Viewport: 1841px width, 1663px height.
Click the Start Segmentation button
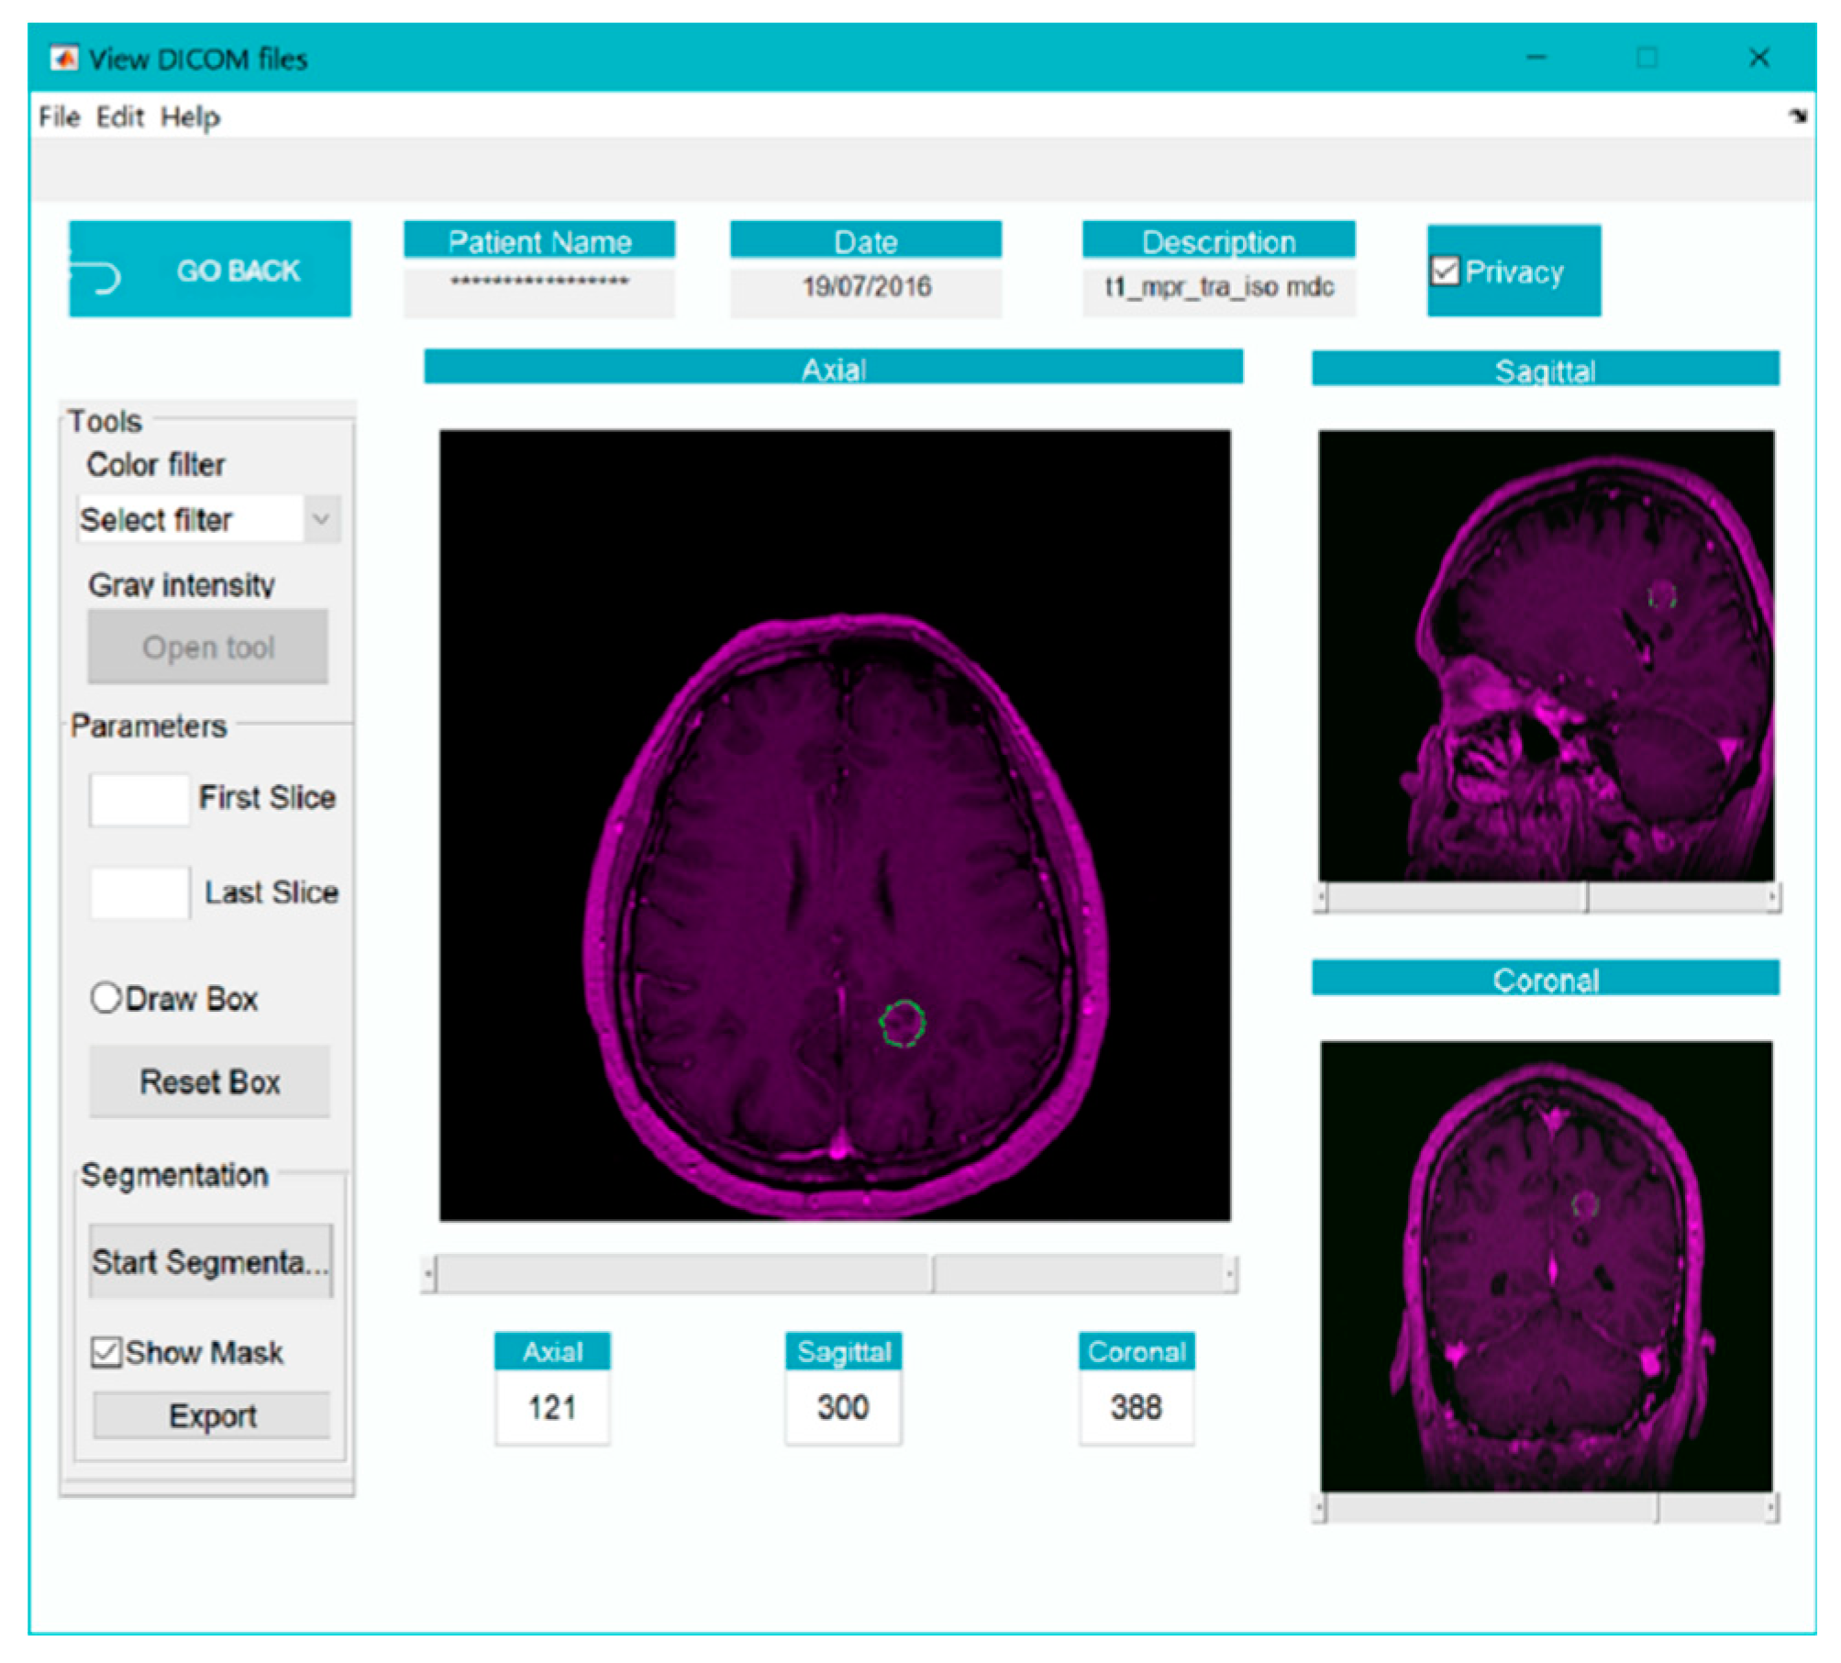point(210,1261)
